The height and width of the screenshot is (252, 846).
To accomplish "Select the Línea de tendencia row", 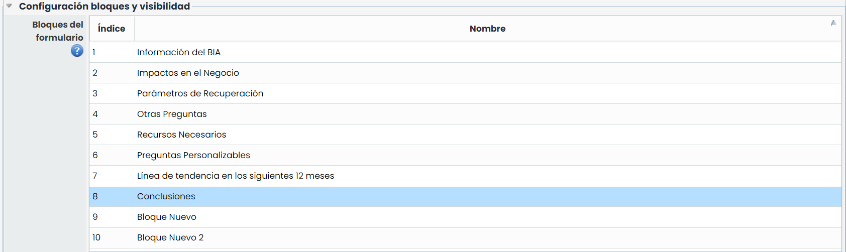I will point(235,176).
